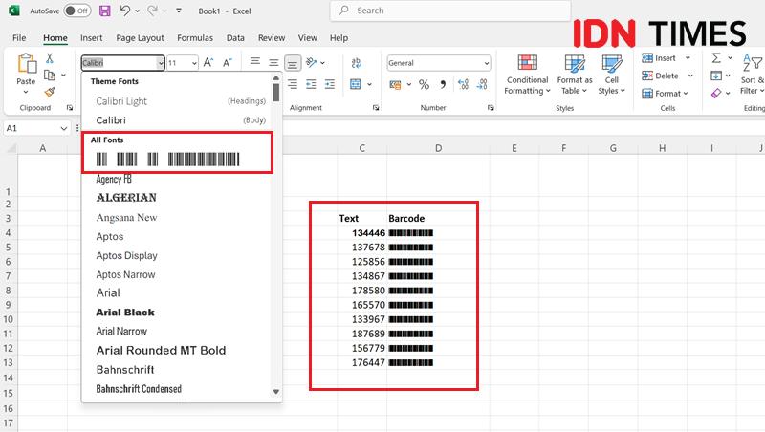This screenshot has height=432, width=765.
Task: Toggle the AutoSave switch
Action: click(x=77, y=11)
